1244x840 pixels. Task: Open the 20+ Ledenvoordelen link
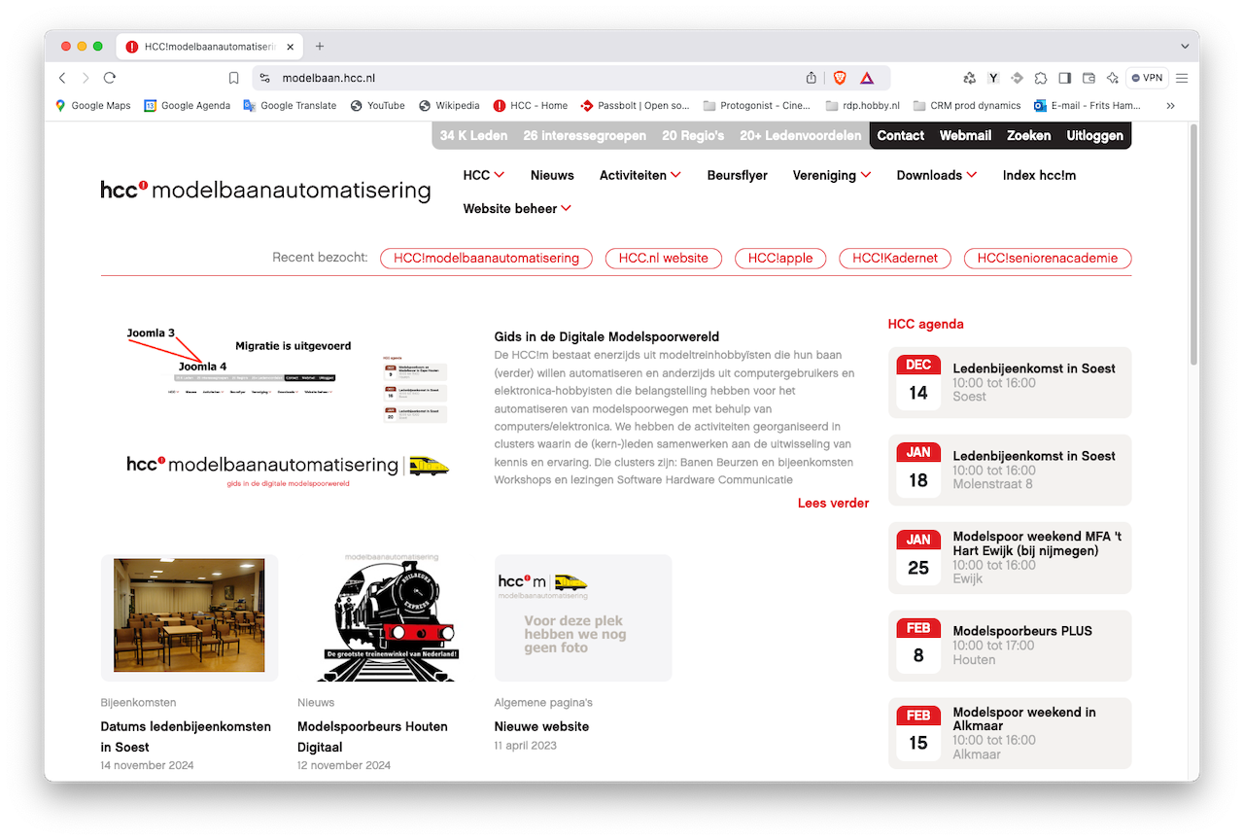click(800, 135)
